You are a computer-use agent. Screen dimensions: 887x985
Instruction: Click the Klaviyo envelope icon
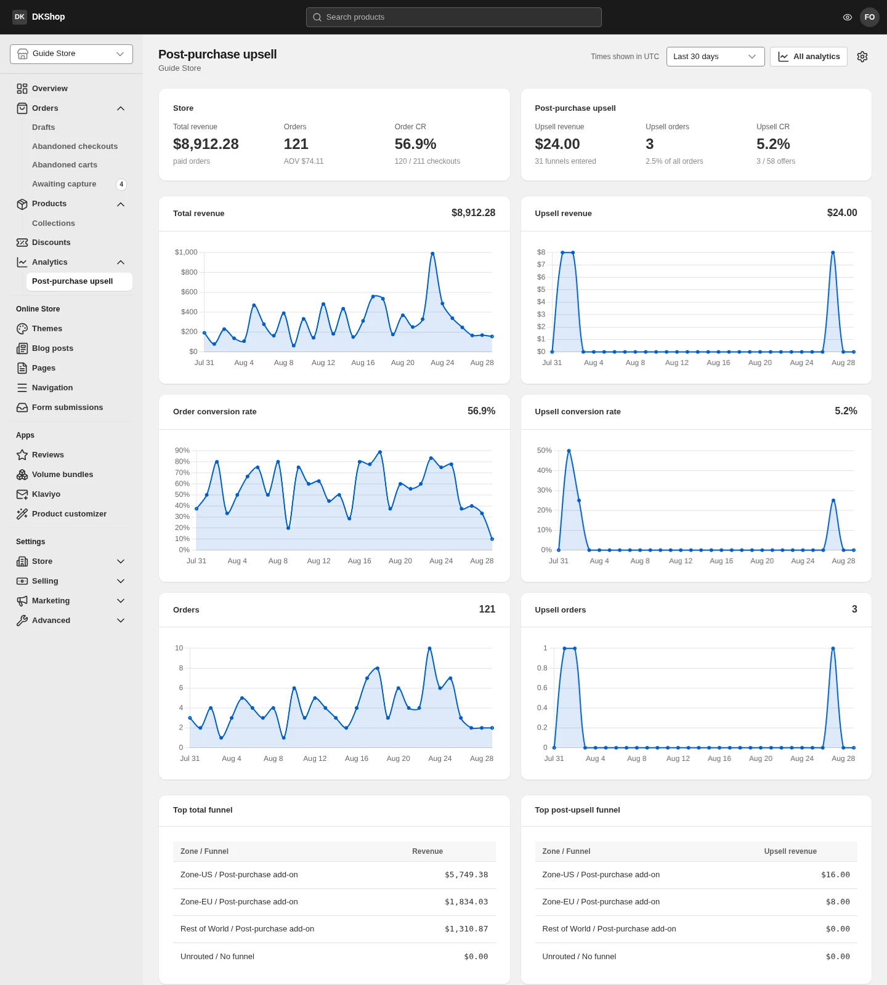(22, 494)
